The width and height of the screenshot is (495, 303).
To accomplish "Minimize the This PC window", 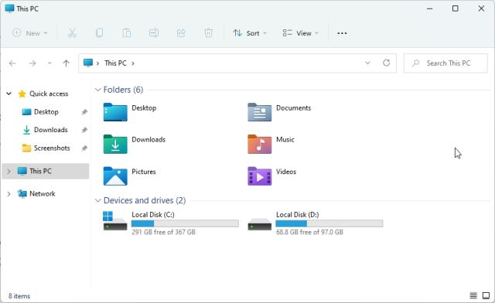I will (x=430, y=9).
